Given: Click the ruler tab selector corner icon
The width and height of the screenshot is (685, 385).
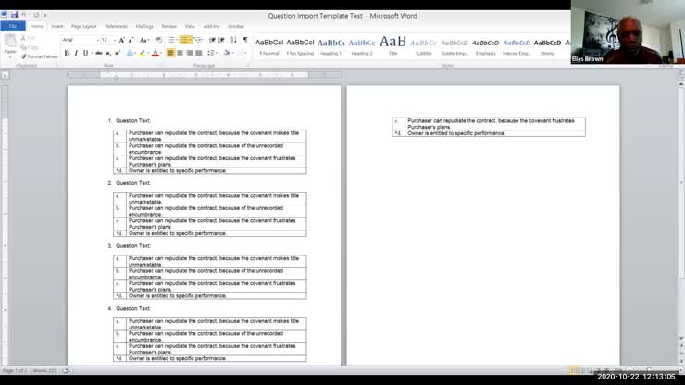Looking at the screenshot, I should click(5, 75).
